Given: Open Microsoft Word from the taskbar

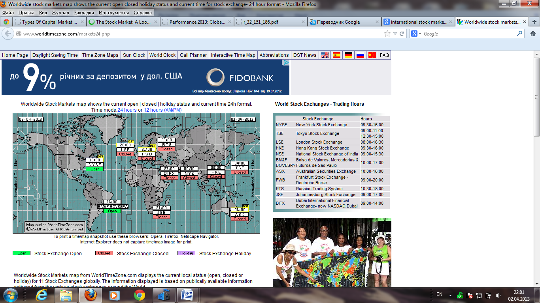Looking at the screenshot, I should [188, 295].
